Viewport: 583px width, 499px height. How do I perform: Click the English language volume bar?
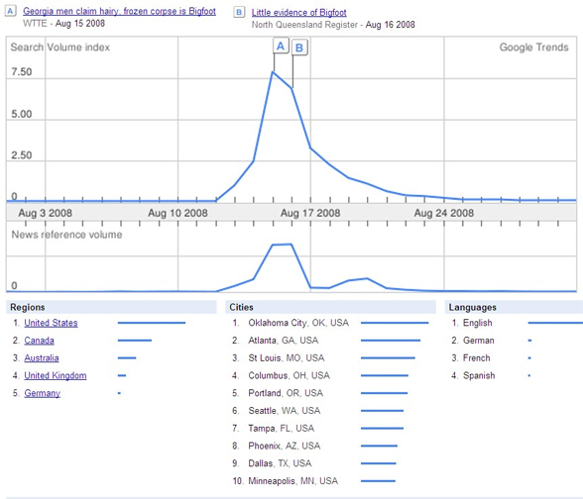click(x=555, y=323)
